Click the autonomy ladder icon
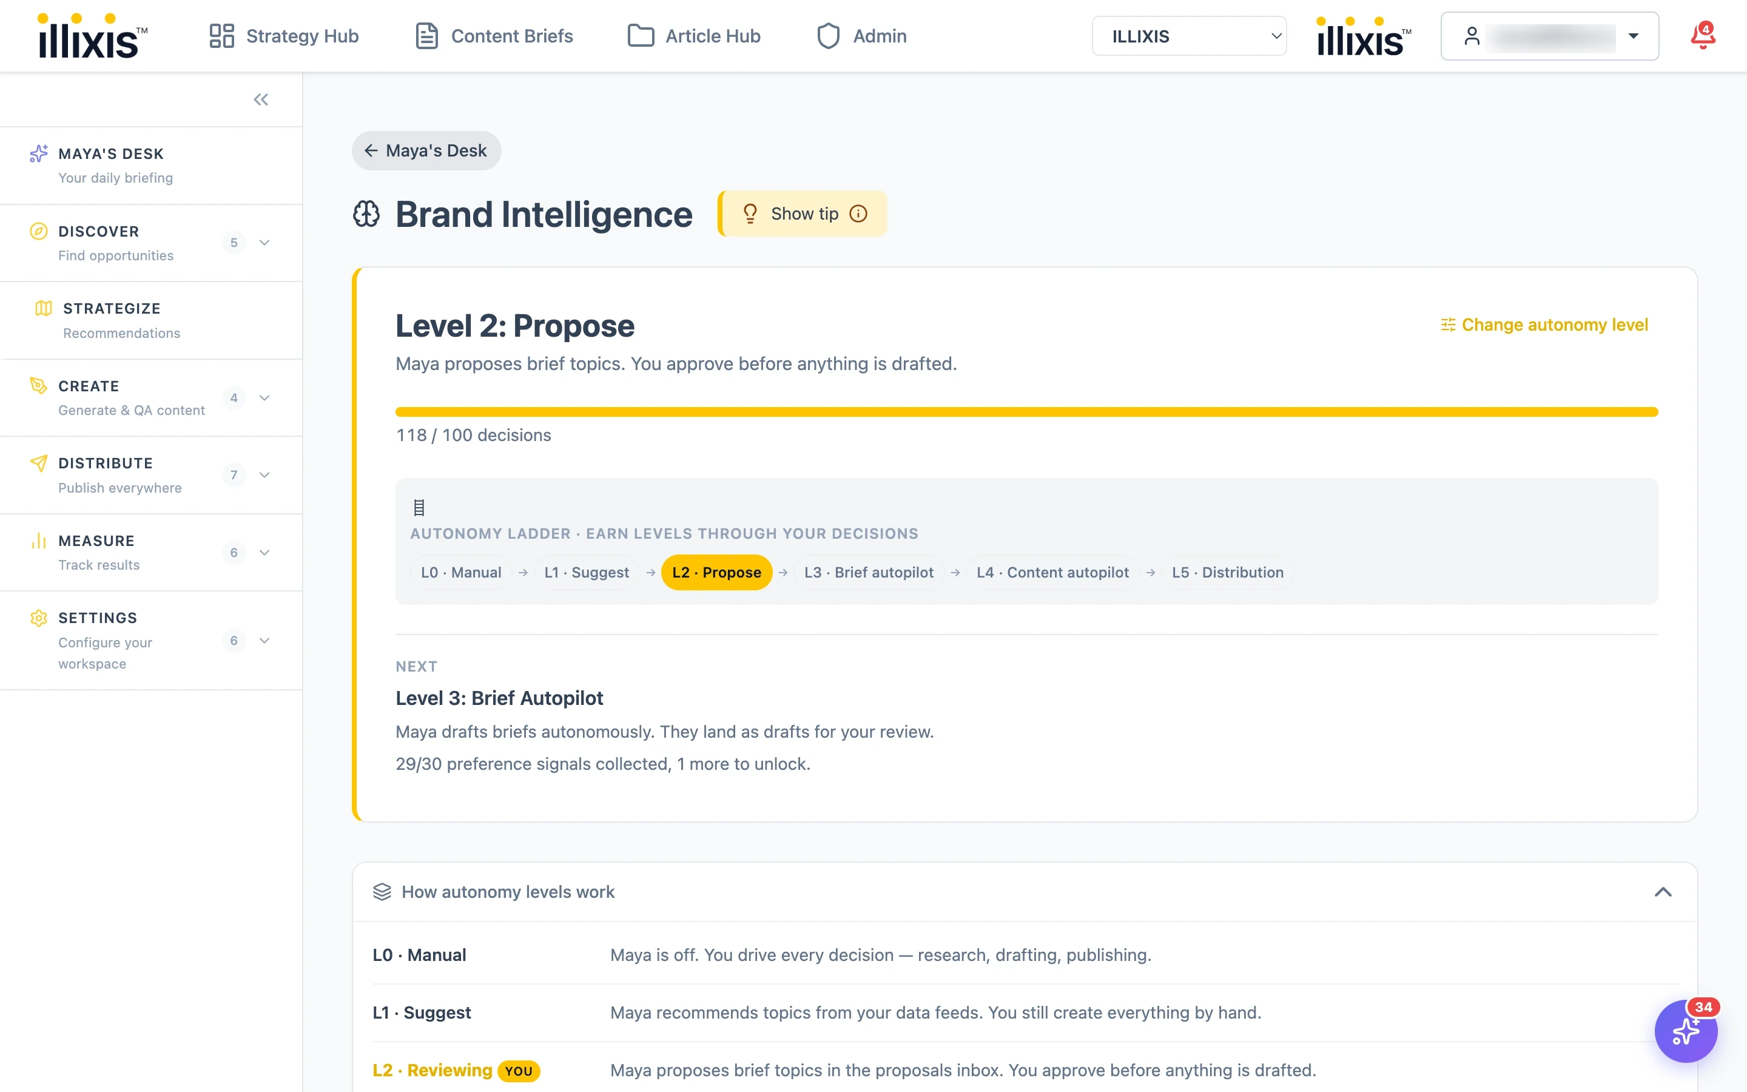The width and height of the screenshot is (1747, 1092). 419,508
